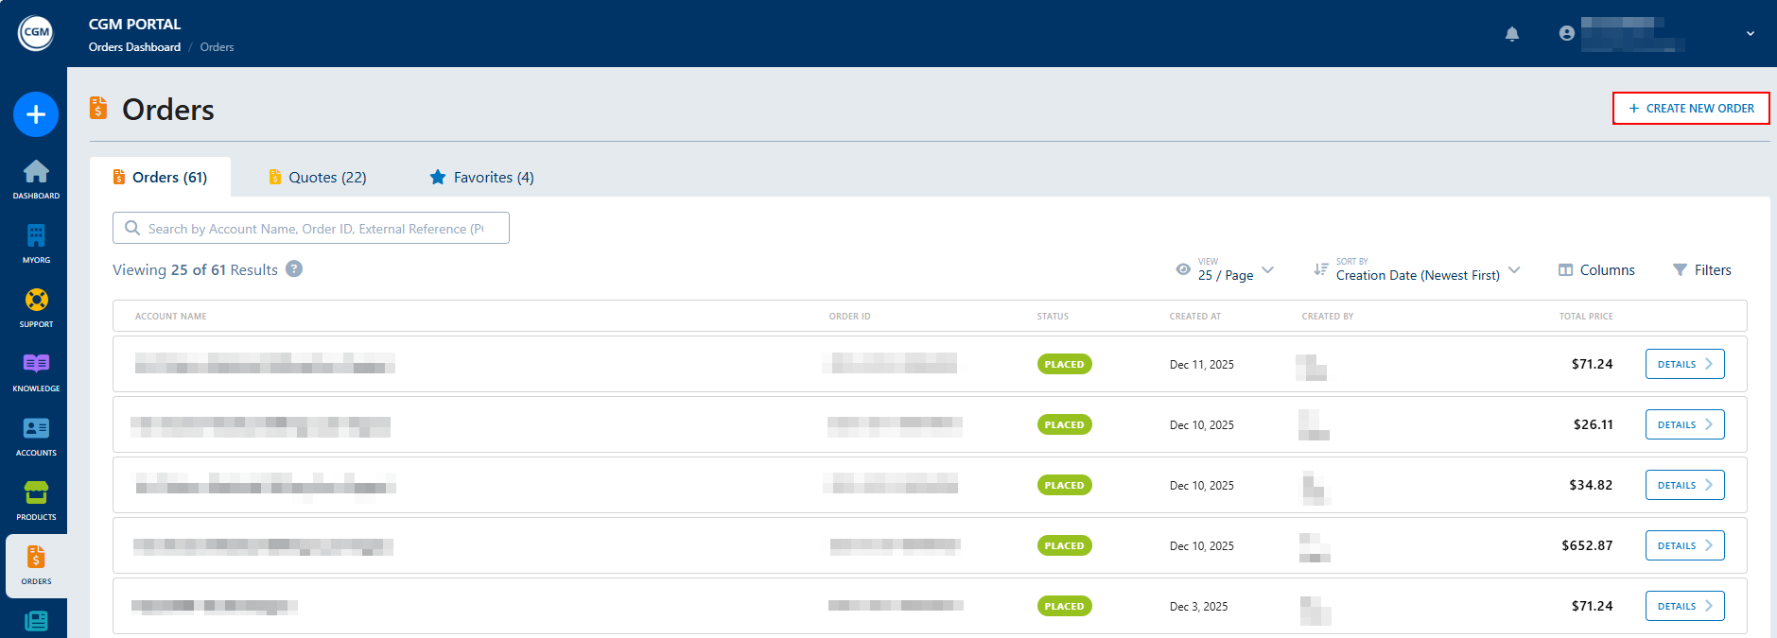Image resolution: width=1777 pixels, height=638 pixels.
Task: Open Details for the $652.87 order
Action: coord(1684,545)
